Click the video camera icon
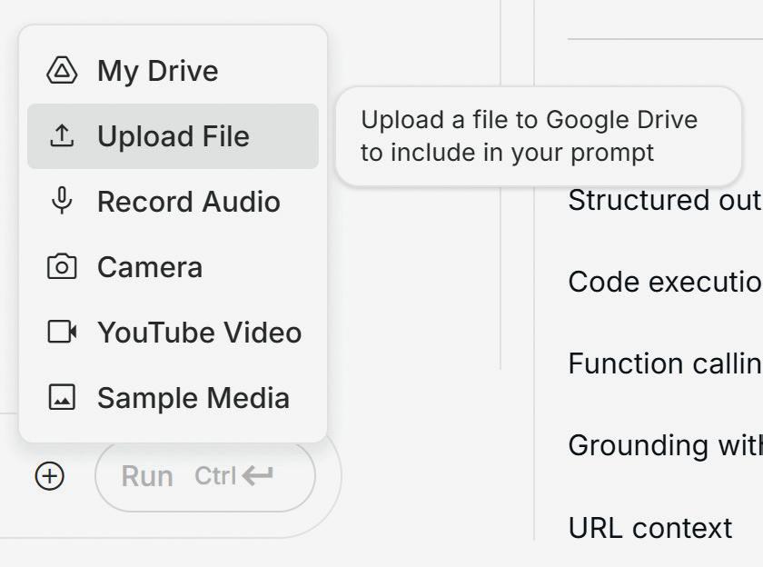This screenshot has width=763, height=567. tap(62, 333)
